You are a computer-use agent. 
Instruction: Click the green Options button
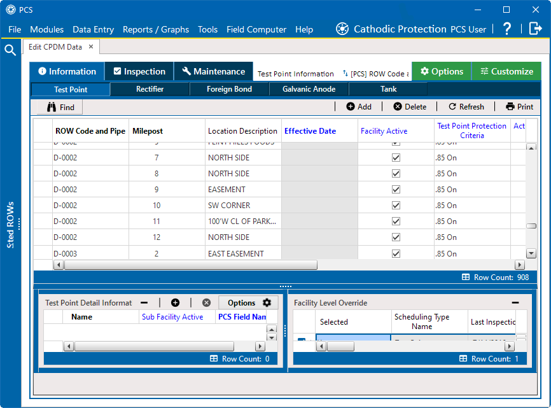tap(441, 71)
